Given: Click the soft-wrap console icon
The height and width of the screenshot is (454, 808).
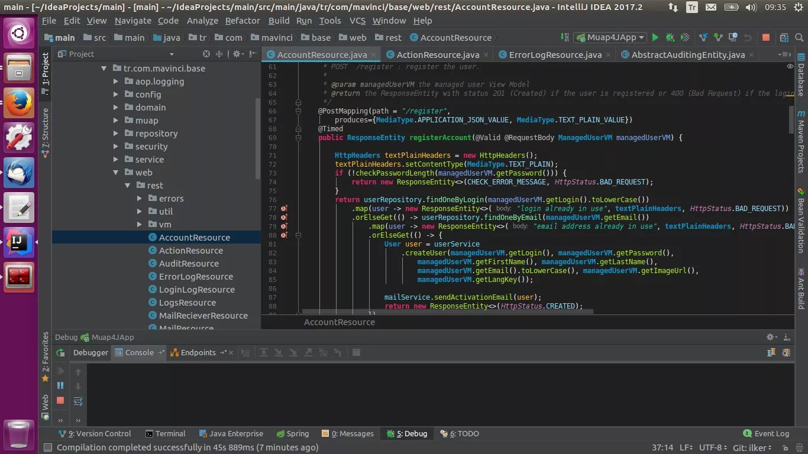Looking at the screenshot, I should click(x=78, y=401).
